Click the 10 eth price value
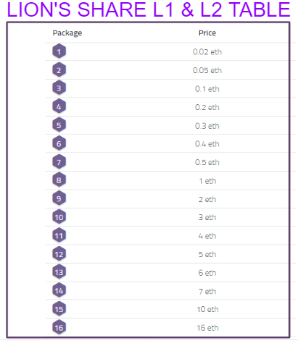This screenshot has width=298, height=346. (x=207, y=309)
